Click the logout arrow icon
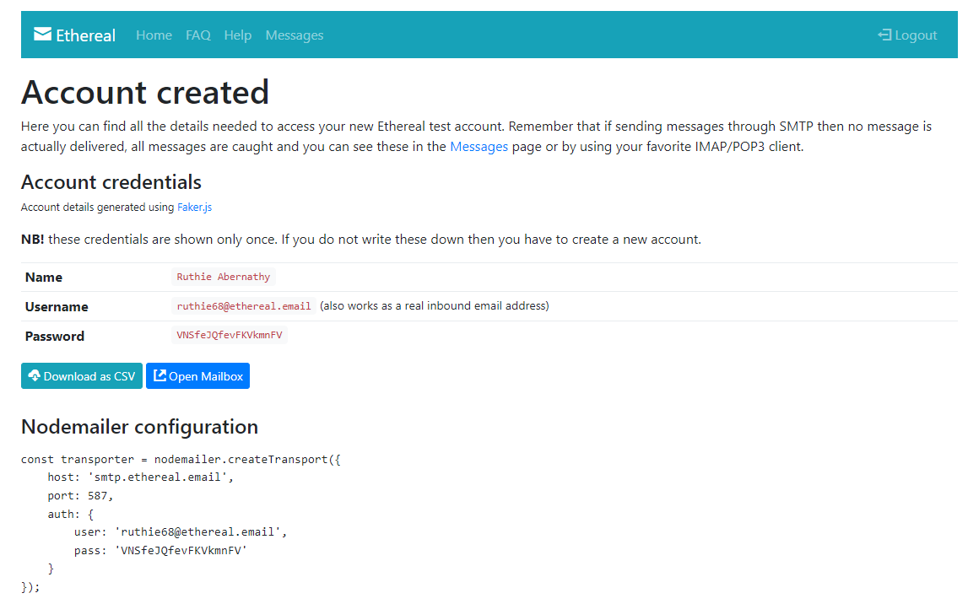968x604 pixels. point(884,35)
